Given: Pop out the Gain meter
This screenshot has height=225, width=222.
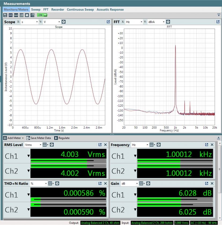Looking at the screenshot, I should 207,183.
